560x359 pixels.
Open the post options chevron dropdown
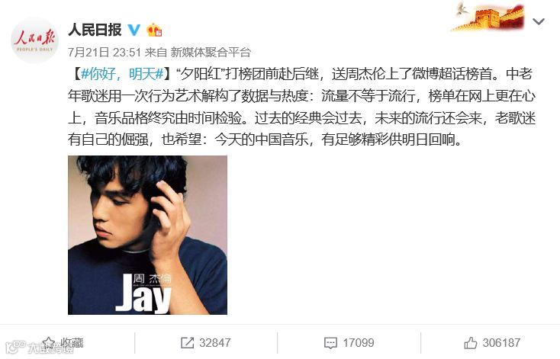(538, 22)
